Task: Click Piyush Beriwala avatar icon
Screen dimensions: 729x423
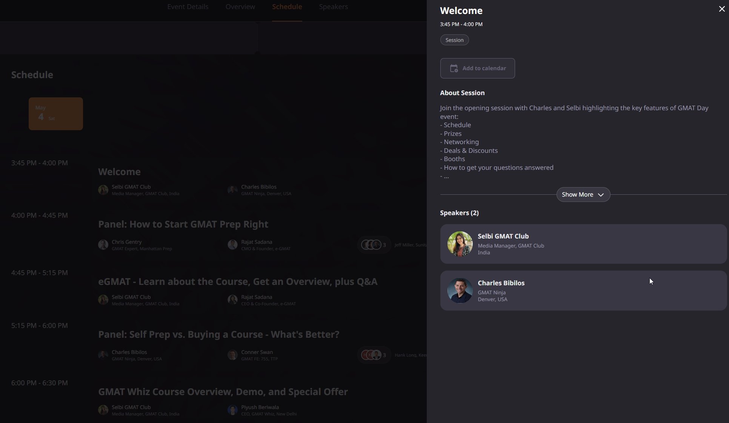Action: click(x=232, y=410)
